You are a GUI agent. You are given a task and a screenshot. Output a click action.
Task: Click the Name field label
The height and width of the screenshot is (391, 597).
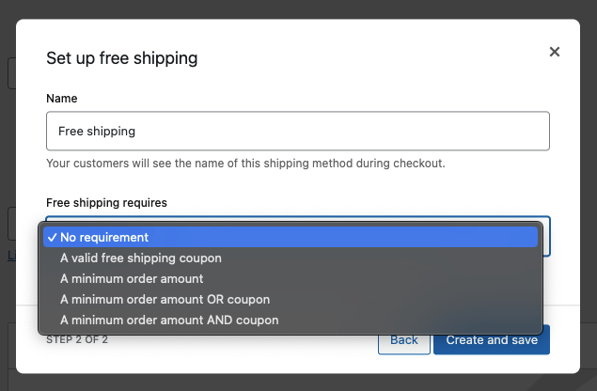click(x=62, y=98)
